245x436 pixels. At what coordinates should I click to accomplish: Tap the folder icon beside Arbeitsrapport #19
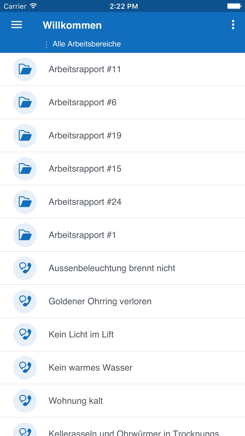pos(25,136)
